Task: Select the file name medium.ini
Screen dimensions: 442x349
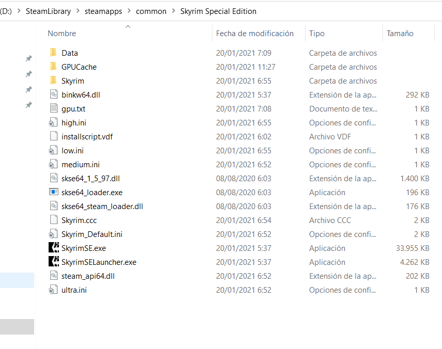Action: click(x=81, y=164)
